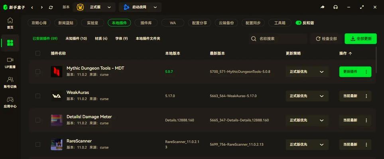
Task: Click the back navigation arrow
Action: tap(32, 7)
